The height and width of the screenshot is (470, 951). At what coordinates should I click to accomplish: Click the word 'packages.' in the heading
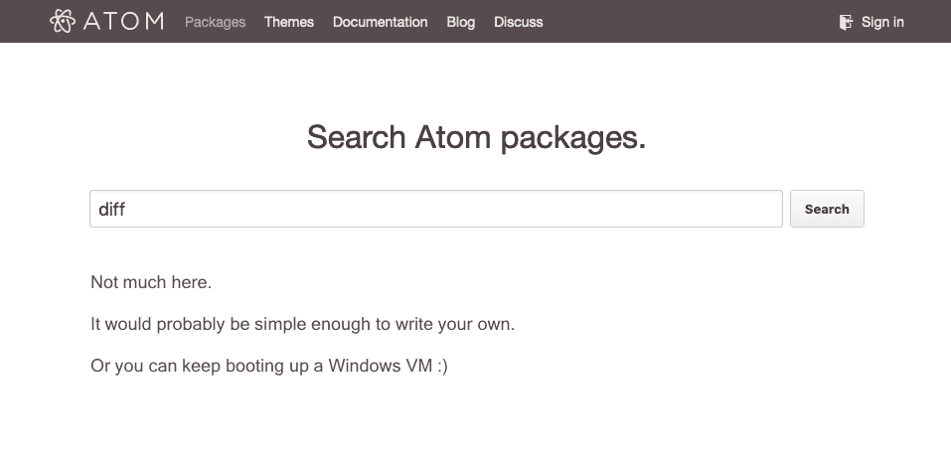coord(573,139)
